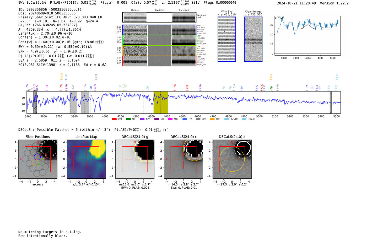
Task: Click the hatched band near 5450 in the spectrum
Action: coord(331,102)
